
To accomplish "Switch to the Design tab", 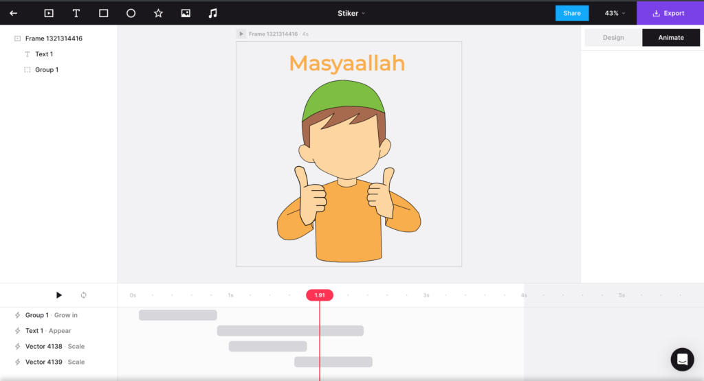I will 613,38.
